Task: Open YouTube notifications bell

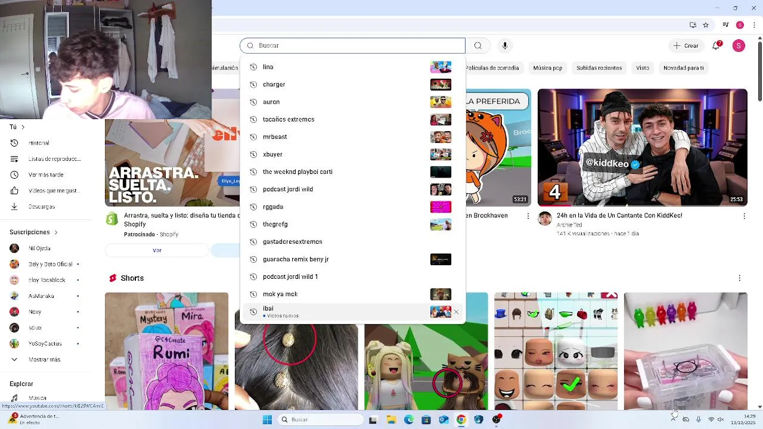Action: tap(717, 46)
